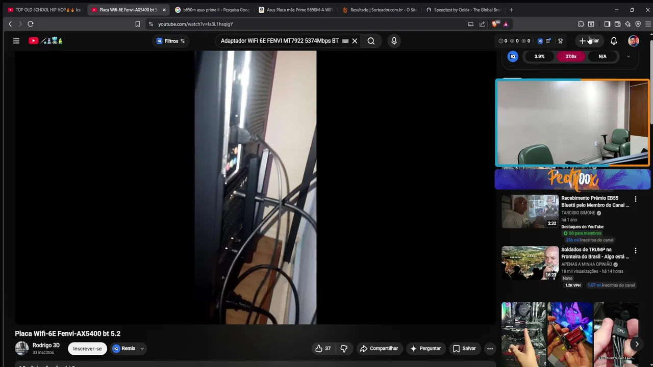Click the Criar create button

590,41
